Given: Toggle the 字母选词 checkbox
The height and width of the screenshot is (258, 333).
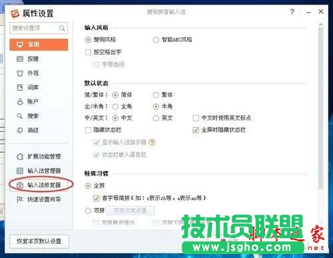Looking at the screenshot, I should 96,64.
